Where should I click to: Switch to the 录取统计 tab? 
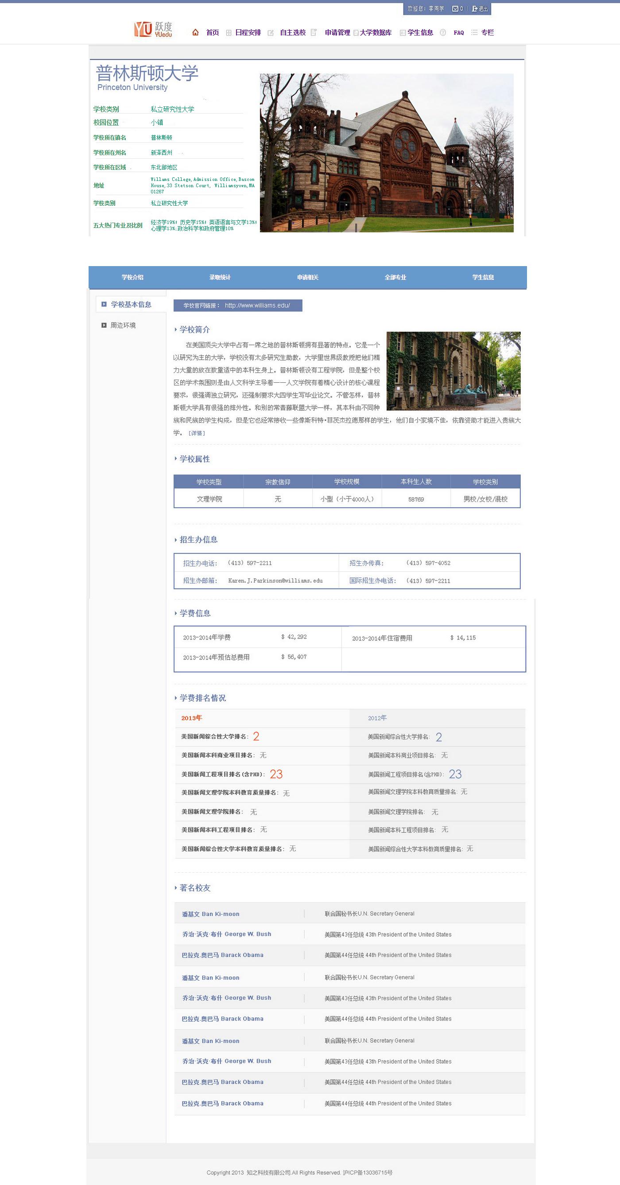click(220, 277)
